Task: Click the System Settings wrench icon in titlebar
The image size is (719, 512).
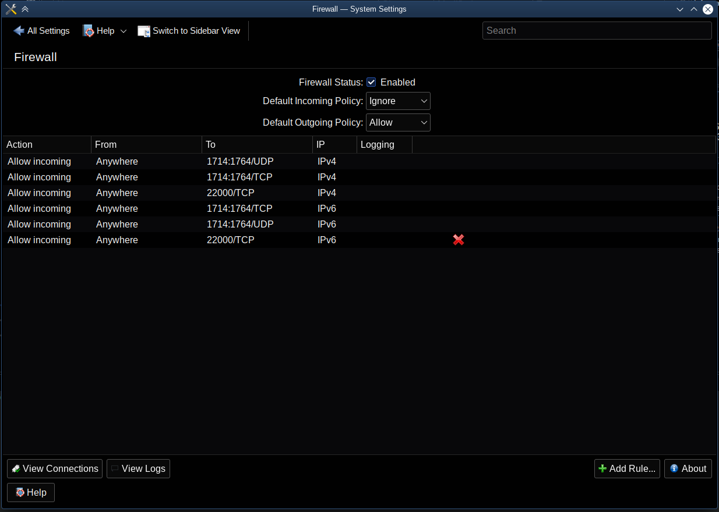Action: (x=10, y=9)
